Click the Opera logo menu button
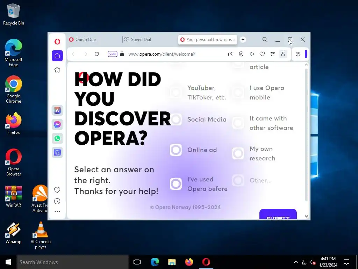Image resolution: width=358 pixels, height=269 pixels. coord(57,41)
